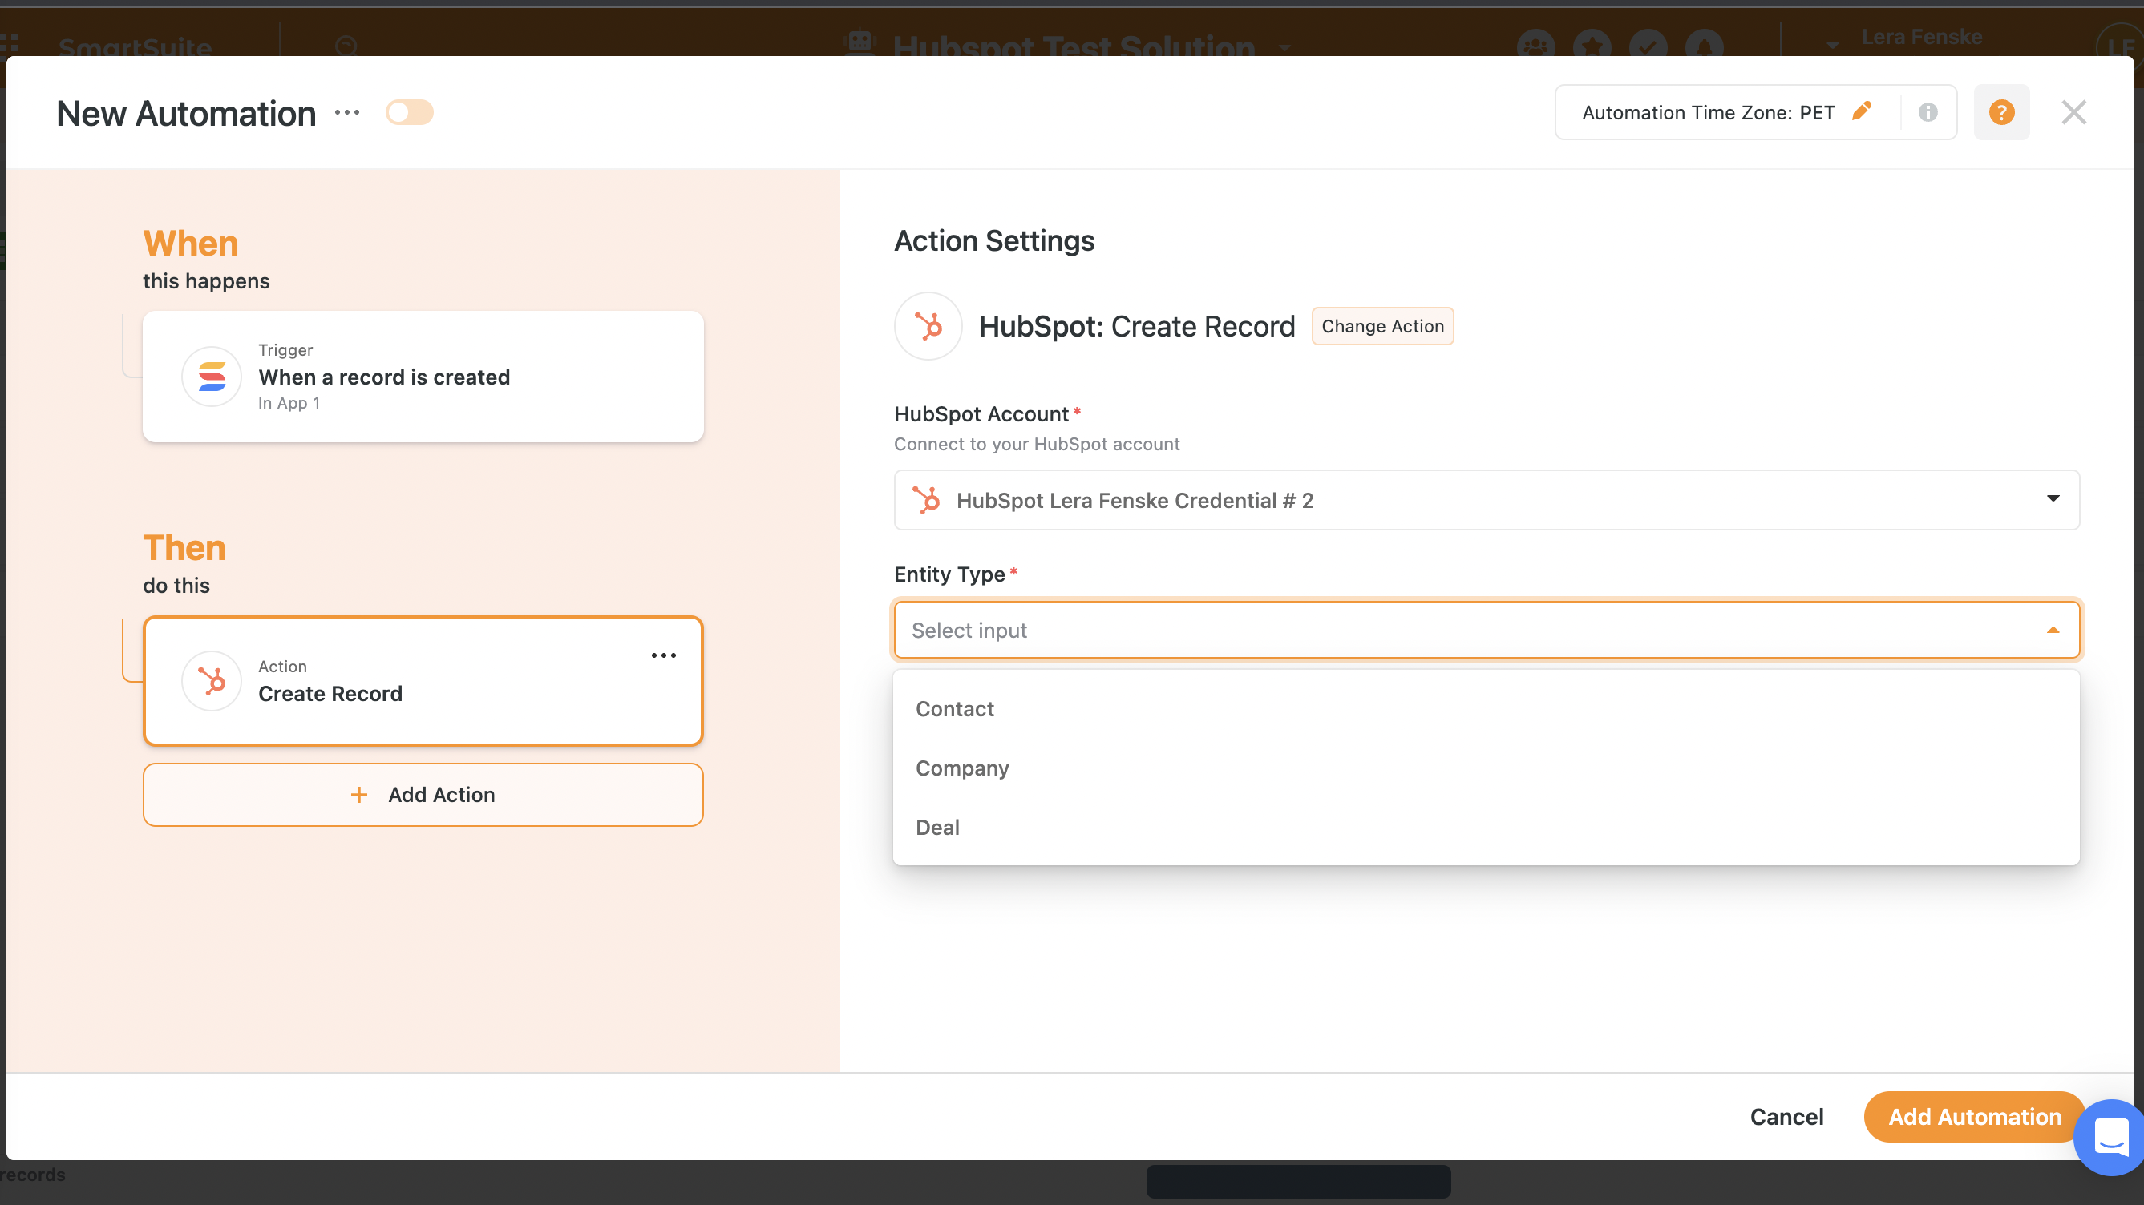Open the Create Record action ellipsis menu
Image resolution: width=2144 pixels, height=1205 pixels.
663,655
